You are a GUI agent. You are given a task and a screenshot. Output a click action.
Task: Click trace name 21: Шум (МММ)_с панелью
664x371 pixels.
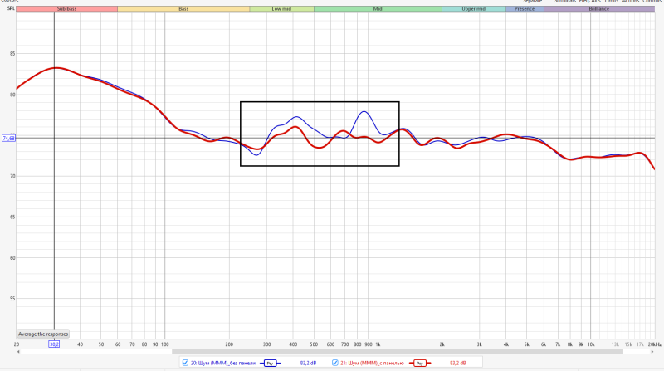point(372,363)
